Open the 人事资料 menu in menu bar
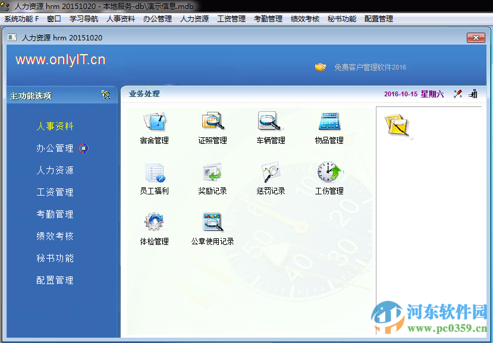493x343 pixels. [x=121, y=19]
